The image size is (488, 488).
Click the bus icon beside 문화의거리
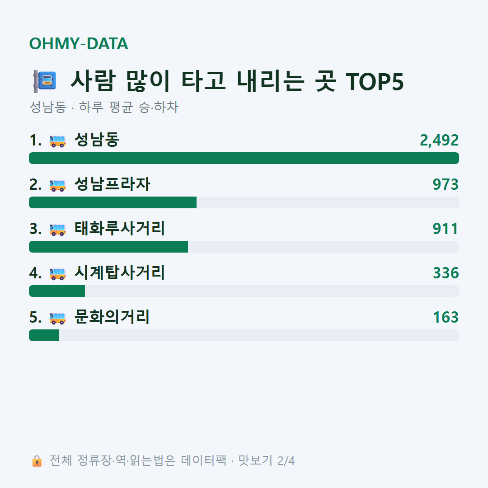[57, 318]
